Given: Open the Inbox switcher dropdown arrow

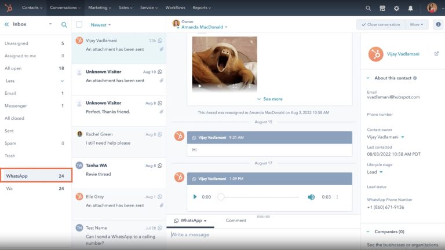Looking at the screenshot, I should [50, 24].
